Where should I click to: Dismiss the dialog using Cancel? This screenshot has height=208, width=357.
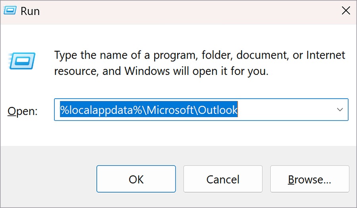point(223,179)
